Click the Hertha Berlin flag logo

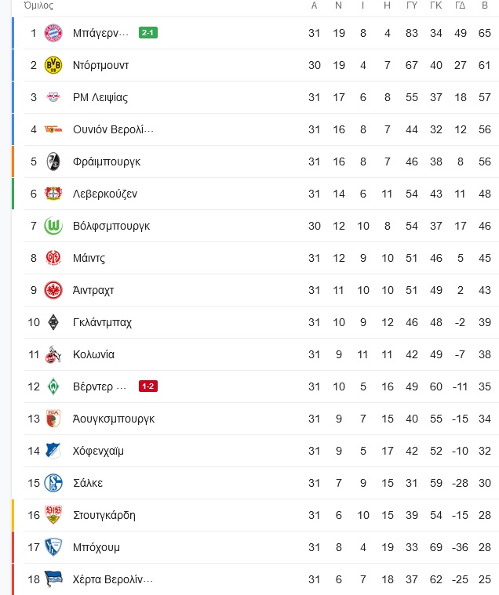point(53,579)
